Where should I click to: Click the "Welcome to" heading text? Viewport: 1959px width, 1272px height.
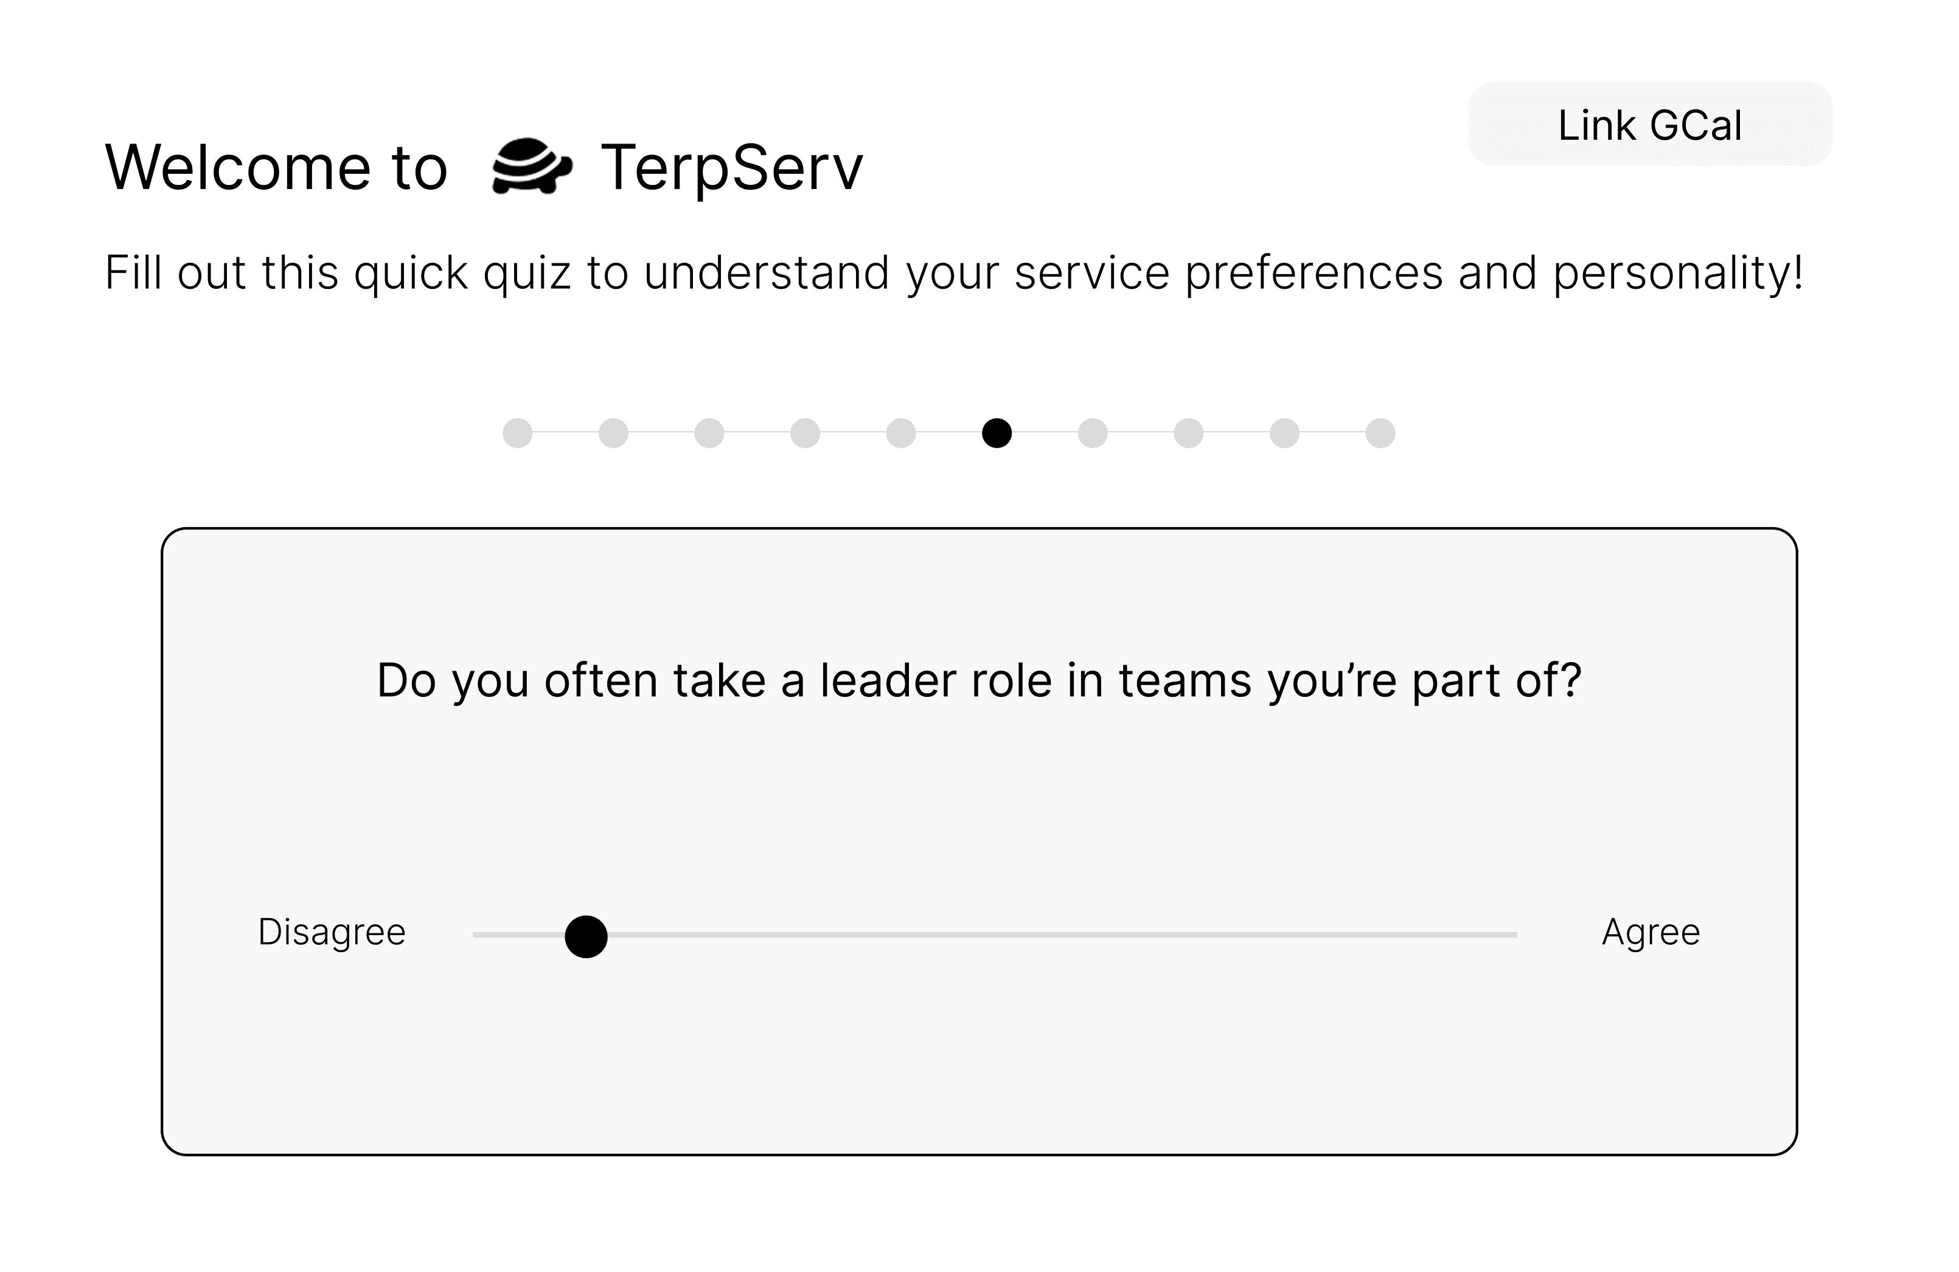coord(277,168)
